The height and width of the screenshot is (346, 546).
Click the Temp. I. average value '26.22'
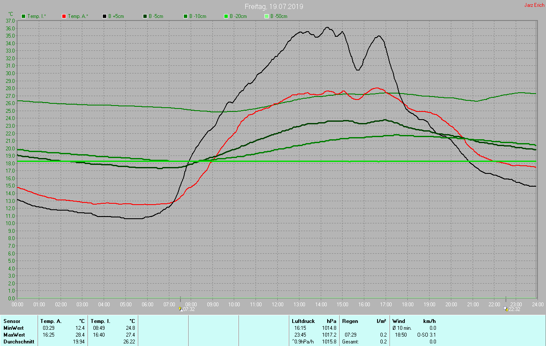click(x=129, y=342)
